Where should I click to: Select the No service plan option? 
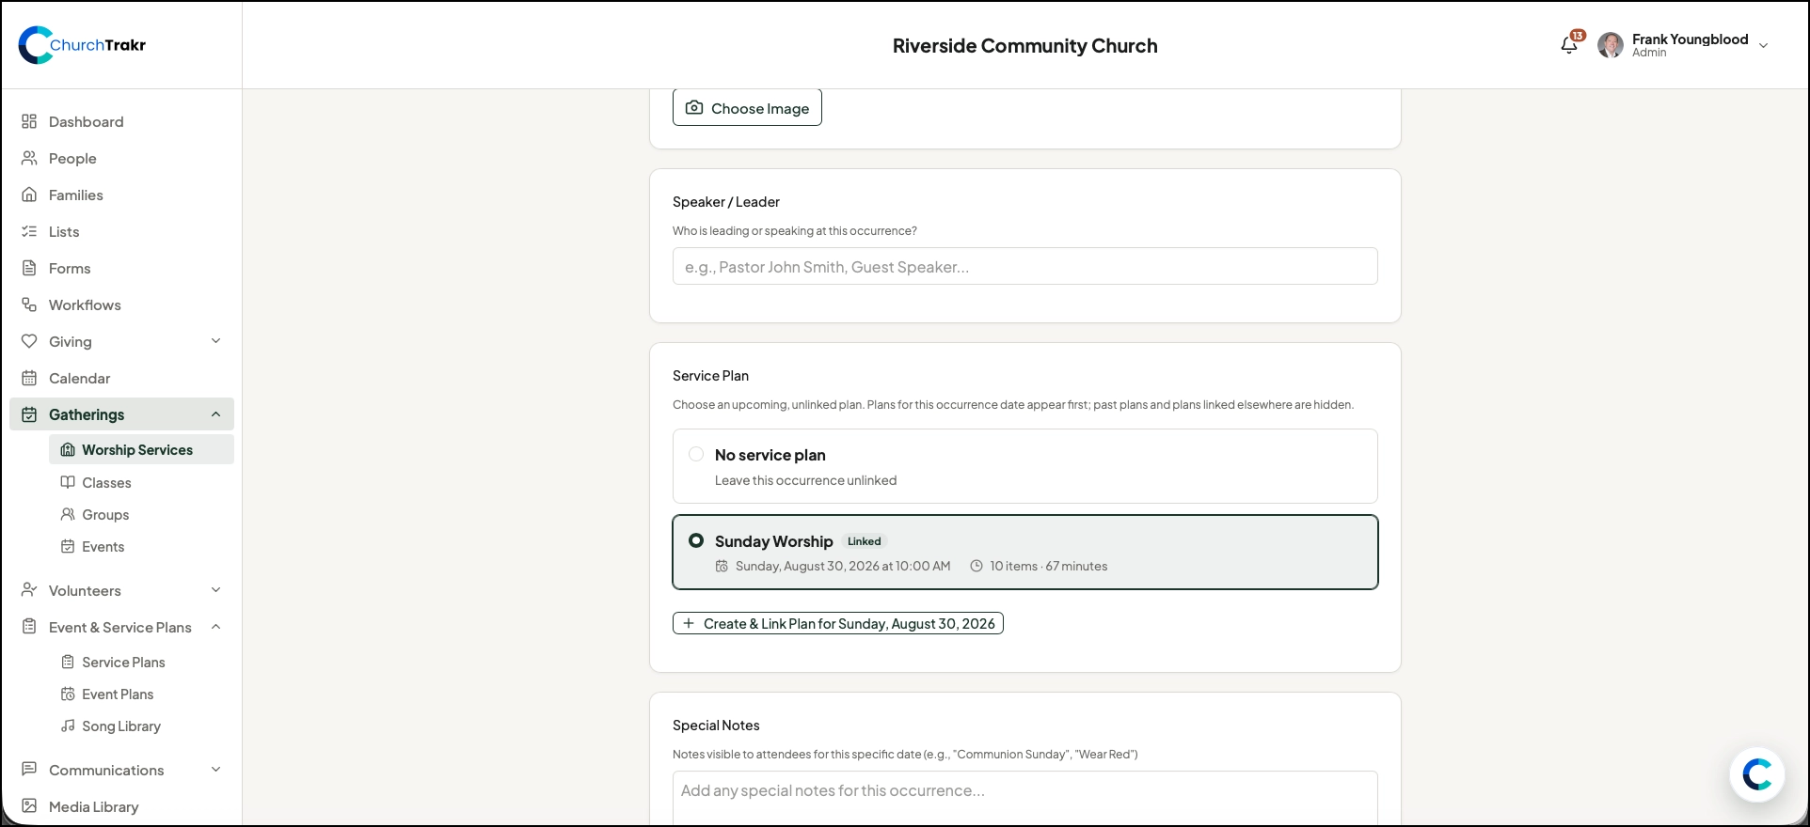pos(1024,466)
